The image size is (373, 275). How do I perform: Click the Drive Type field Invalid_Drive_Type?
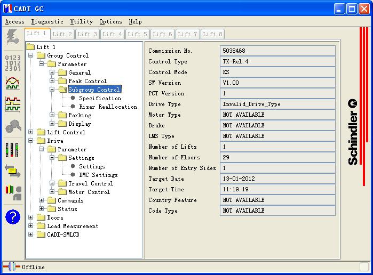(x=277, y=104)
